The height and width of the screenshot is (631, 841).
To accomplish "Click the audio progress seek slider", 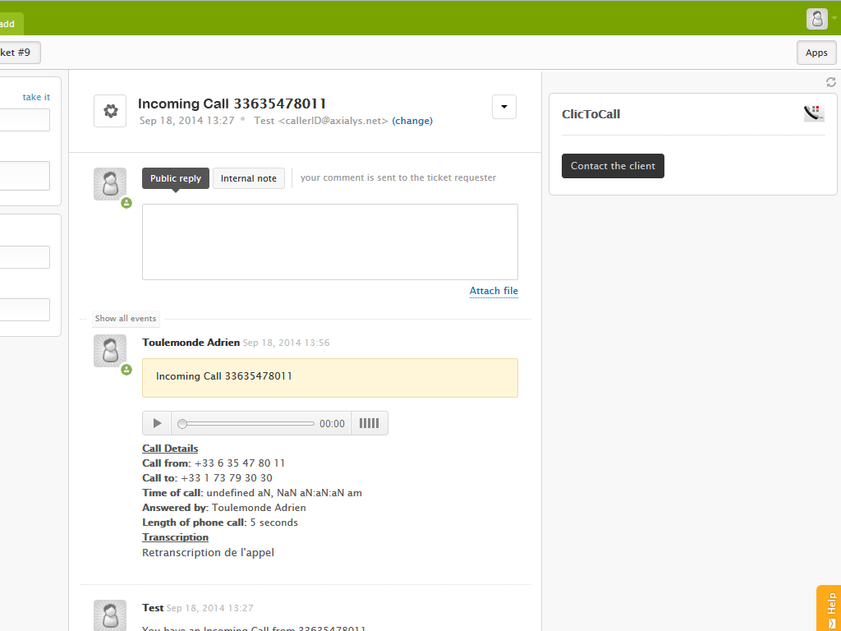I will (246, 424).
